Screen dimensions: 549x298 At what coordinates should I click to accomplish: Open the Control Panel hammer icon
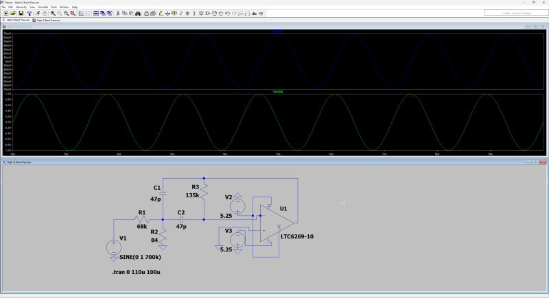coord(30,13)
